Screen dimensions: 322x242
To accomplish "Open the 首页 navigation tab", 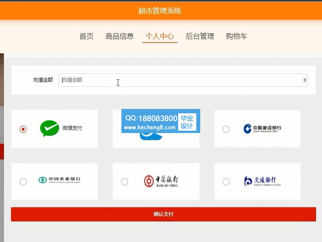I will 86,36.
